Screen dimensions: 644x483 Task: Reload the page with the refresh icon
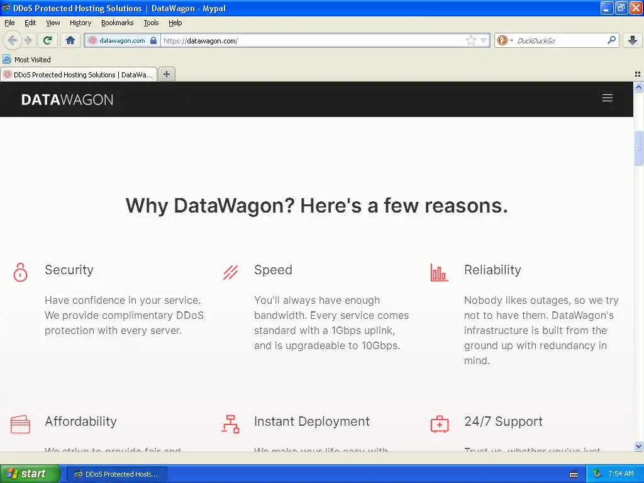(x=48, y=40)
